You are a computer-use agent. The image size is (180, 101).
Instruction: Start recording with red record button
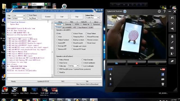pos(137,63)
